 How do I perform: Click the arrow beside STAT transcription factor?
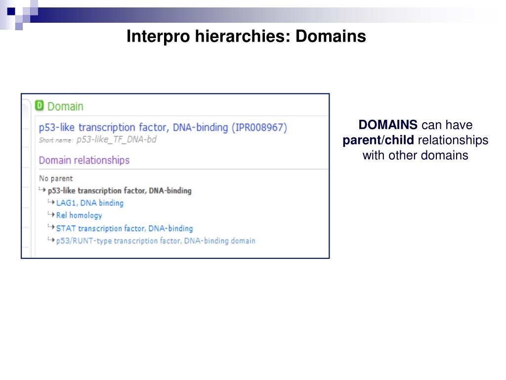[51, 227]
